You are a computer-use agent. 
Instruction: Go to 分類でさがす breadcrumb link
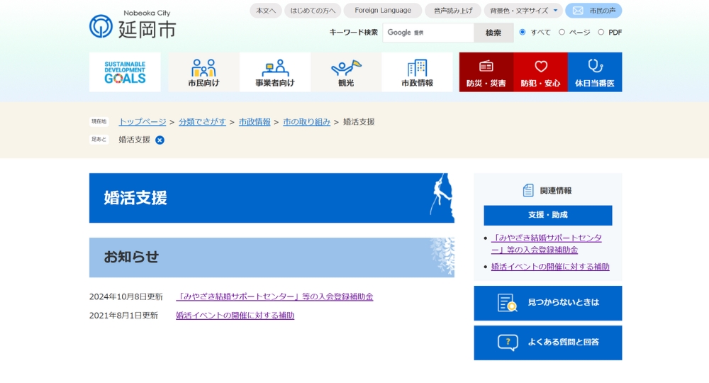click(202, 121)
